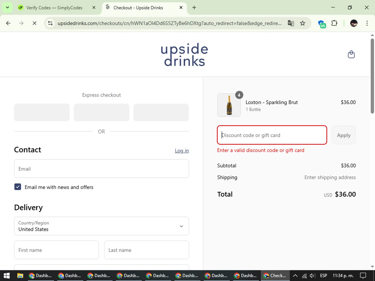Viewport: 375px width, 281px height.
Task: Click the scrollbar down arrow
Action: tap(372, 267)
